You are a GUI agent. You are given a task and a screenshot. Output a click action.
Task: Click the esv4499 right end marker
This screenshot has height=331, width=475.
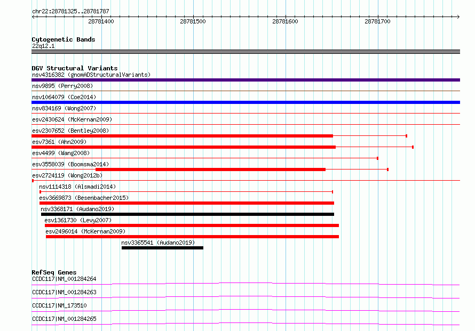click(377, 158)
